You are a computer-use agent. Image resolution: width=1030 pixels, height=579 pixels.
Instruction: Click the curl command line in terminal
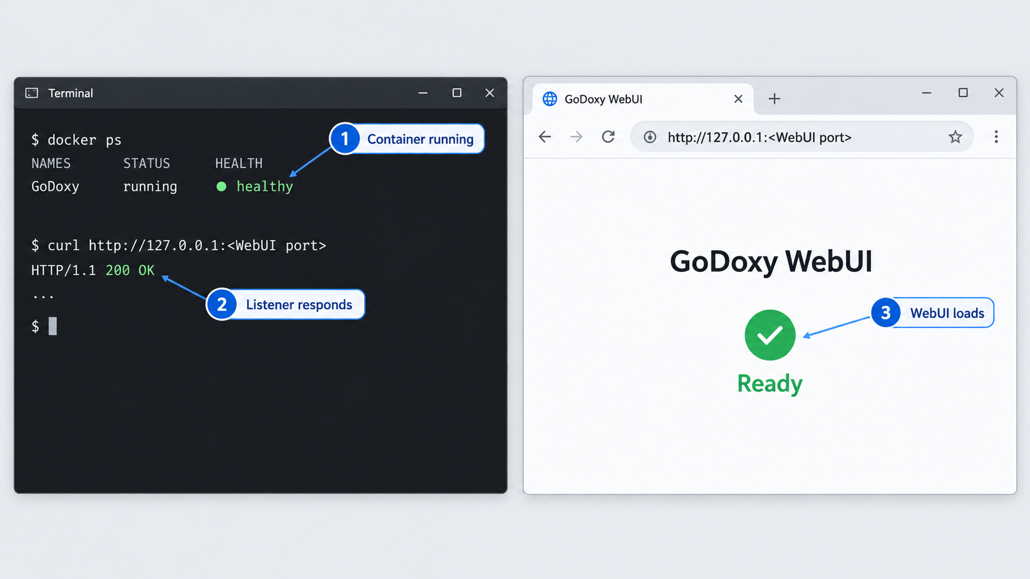tap(179, 246)
